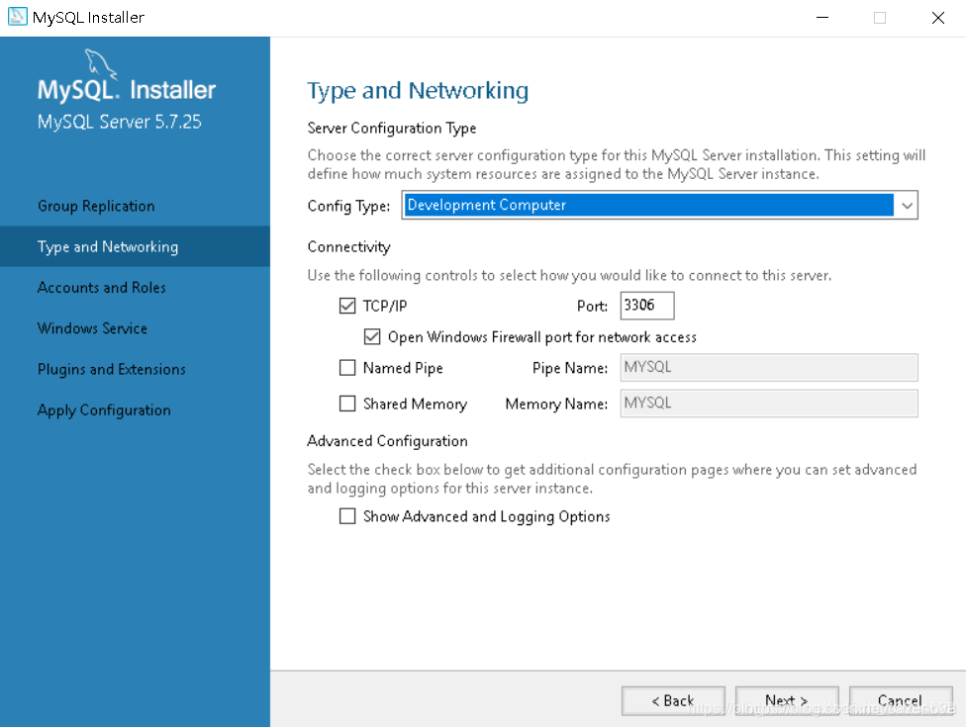The image size is (966, 727).
Task: Enable the Named Pipe checkbox
Action: click(x=347, y=368)
